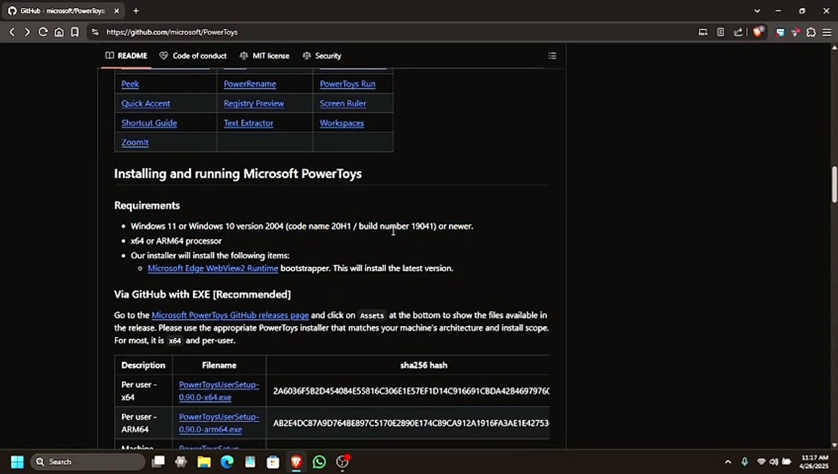Open the Screen Ruler link
This screenshot has width=838, height=474.
[x=343, y=103]
